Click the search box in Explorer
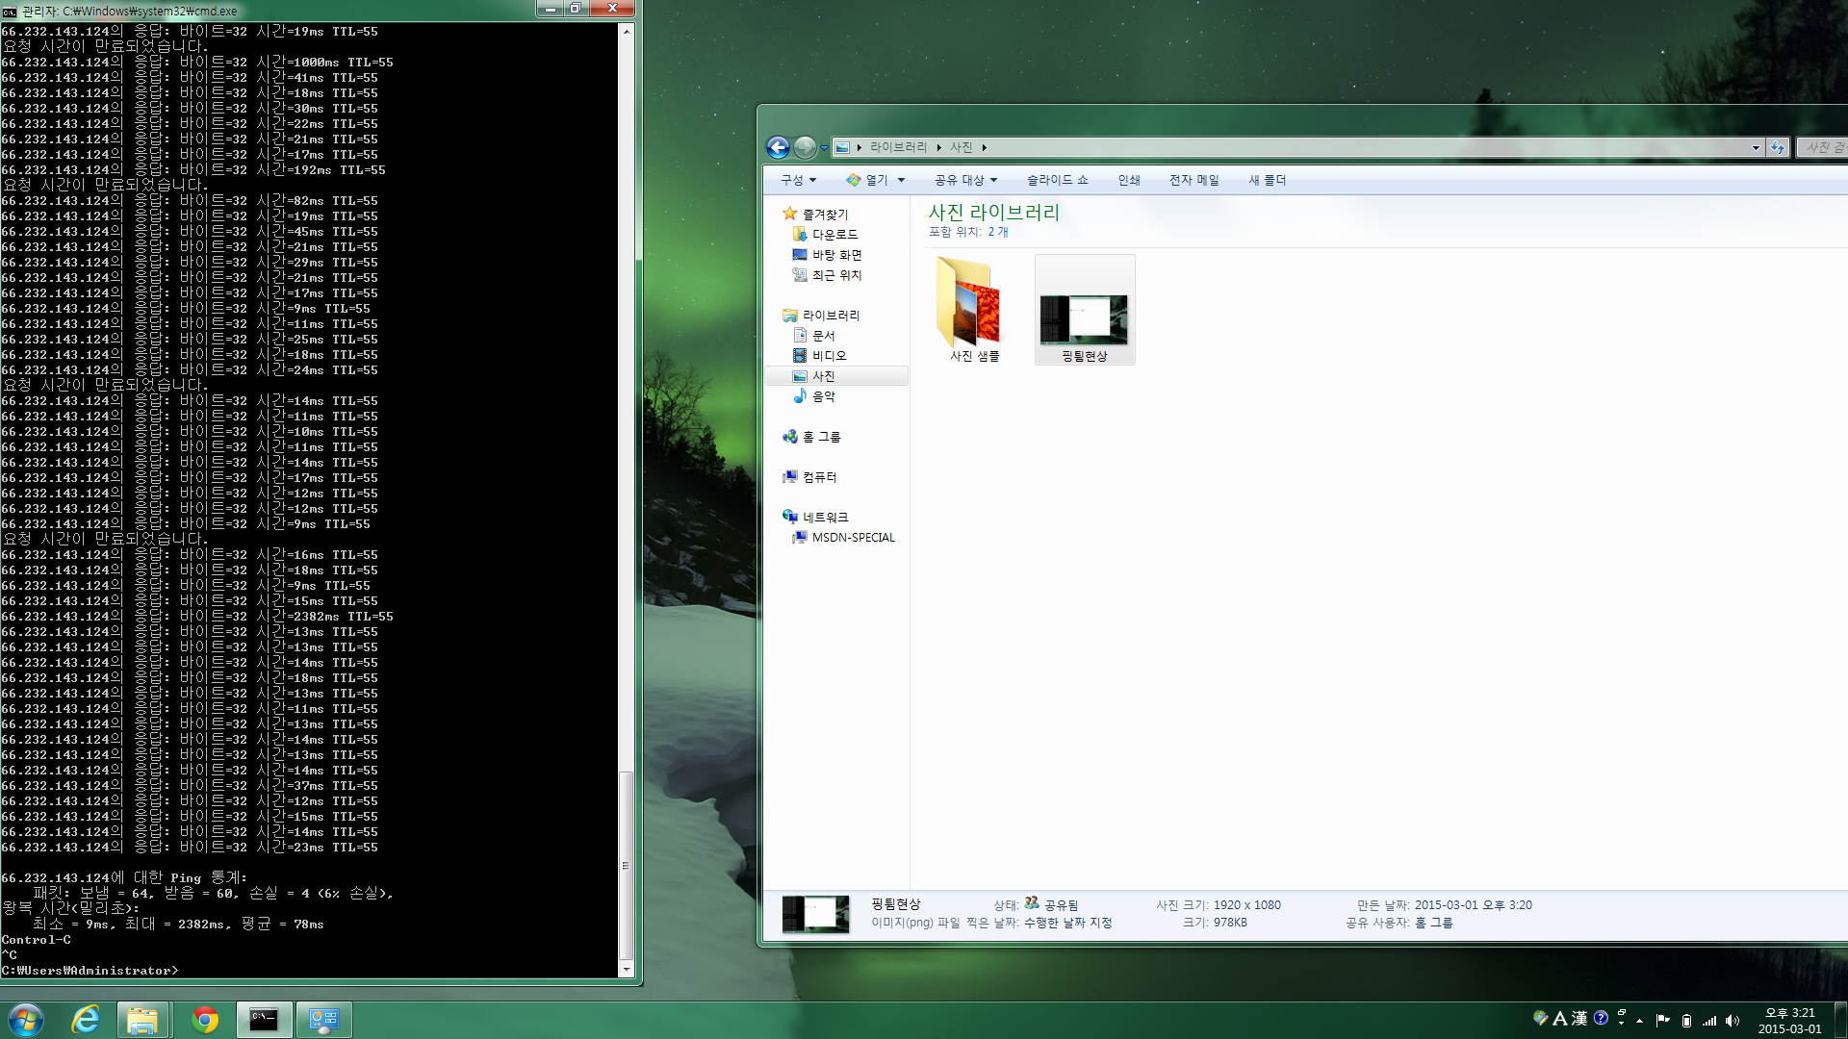Viewport: 1848px width, 1039px height. pyautogui.click(x=1823, y=147)
